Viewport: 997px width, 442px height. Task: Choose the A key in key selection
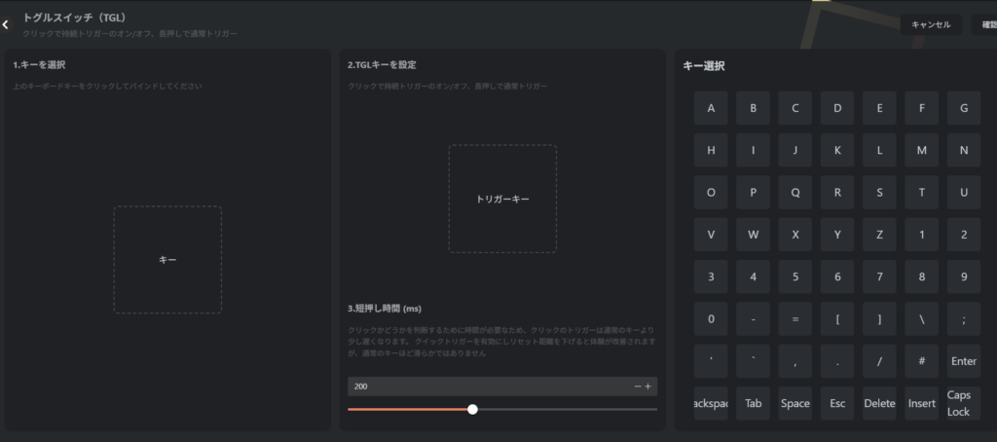point(711,108)
